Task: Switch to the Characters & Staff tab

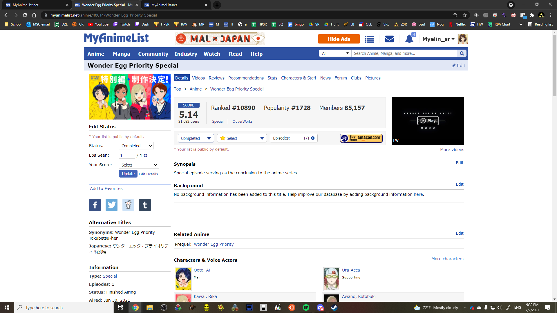Action: point(299,78)
